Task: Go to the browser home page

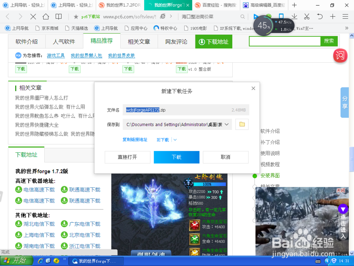Action: 46,16
